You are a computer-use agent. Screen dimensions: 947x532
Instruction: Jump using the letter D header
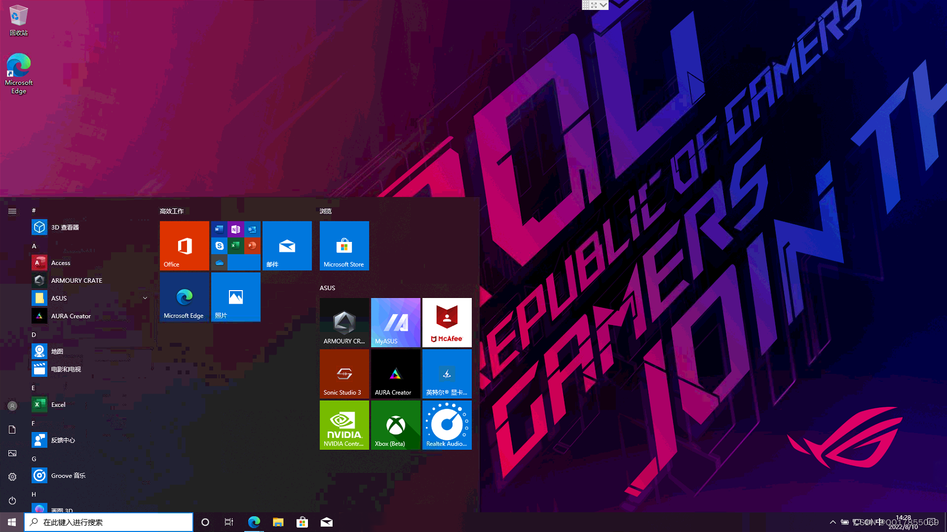[x=34, y=335]
